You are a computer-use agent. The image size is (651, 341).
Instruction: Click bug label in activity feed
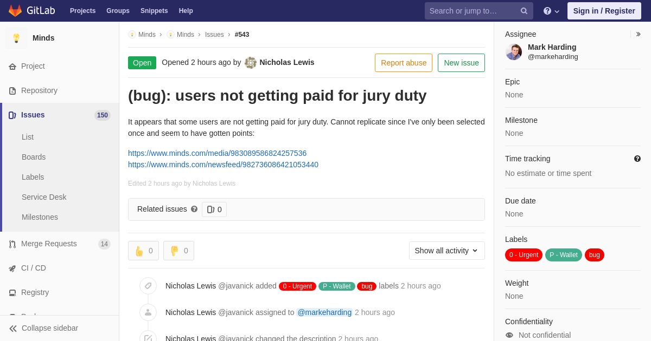click(x=367, y=286)
